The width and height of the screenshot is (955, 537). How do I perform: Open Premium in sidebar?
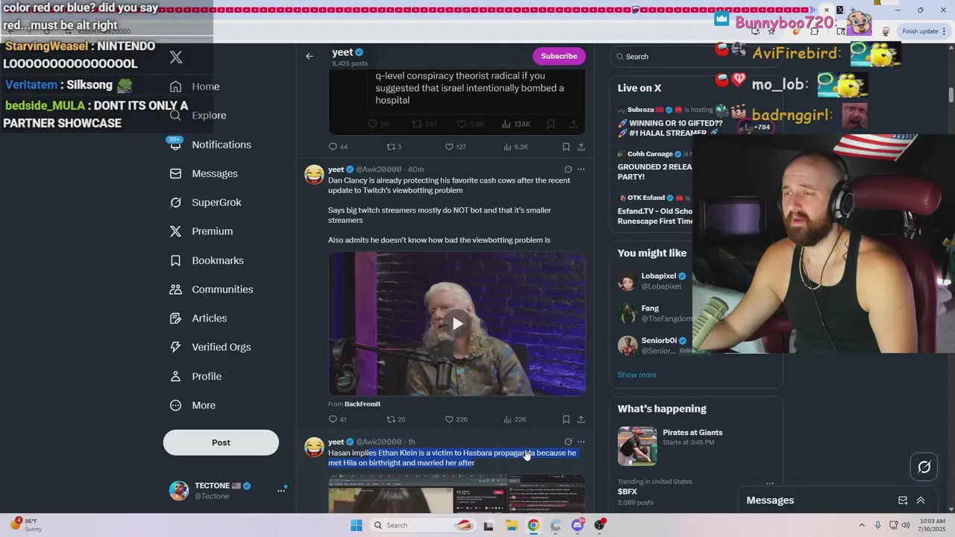click(x=201, y=231)
